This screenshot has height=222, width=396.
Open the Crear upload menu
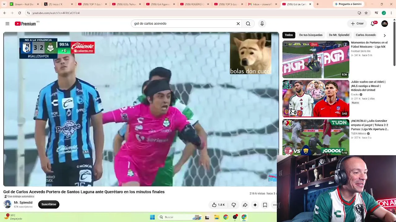coord(357,23)
